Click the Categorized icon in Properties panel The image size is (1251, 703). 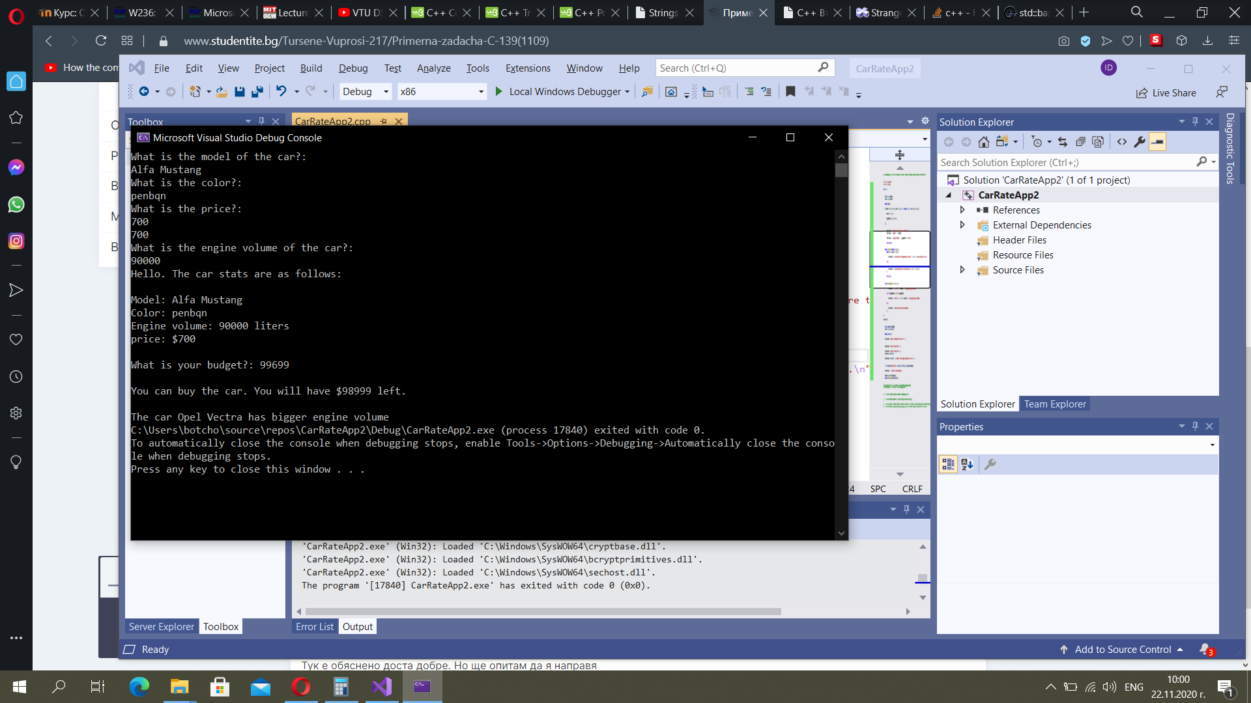pyautogui.click(x=948, y=464)
